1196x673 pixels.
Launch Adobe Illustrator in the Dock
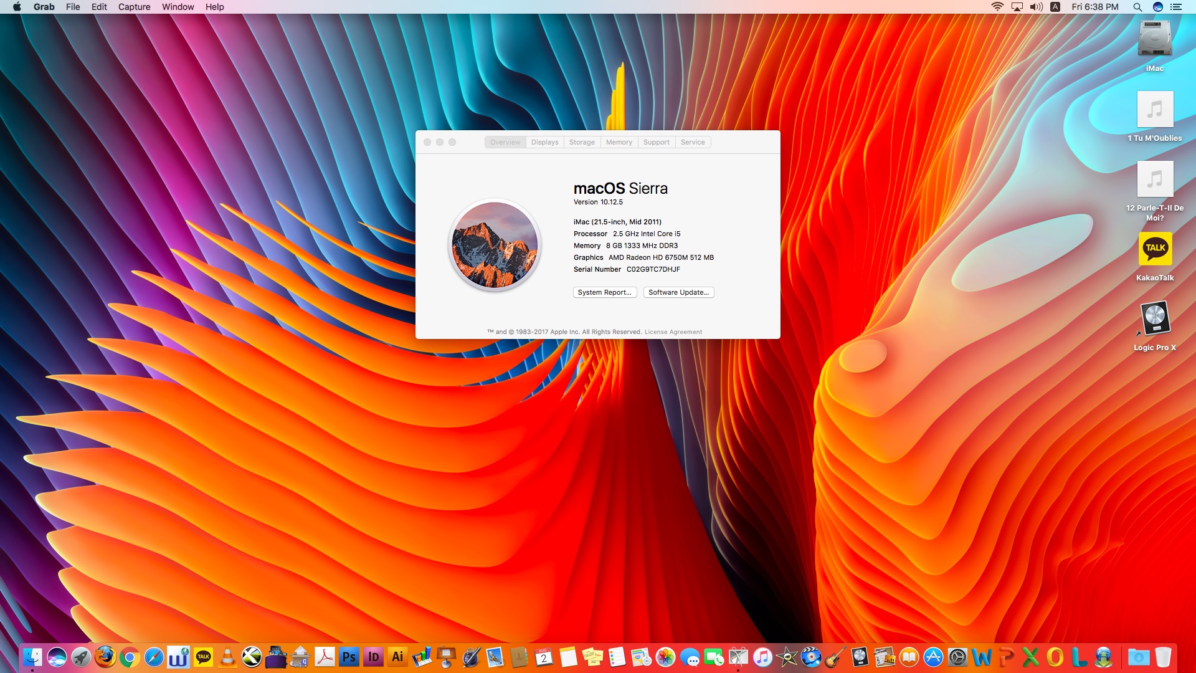(x=397, y=657)
